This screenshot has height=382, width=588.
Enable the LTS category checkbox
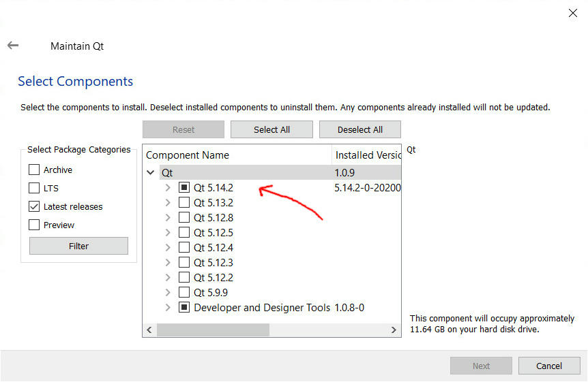tap(34, 188)
